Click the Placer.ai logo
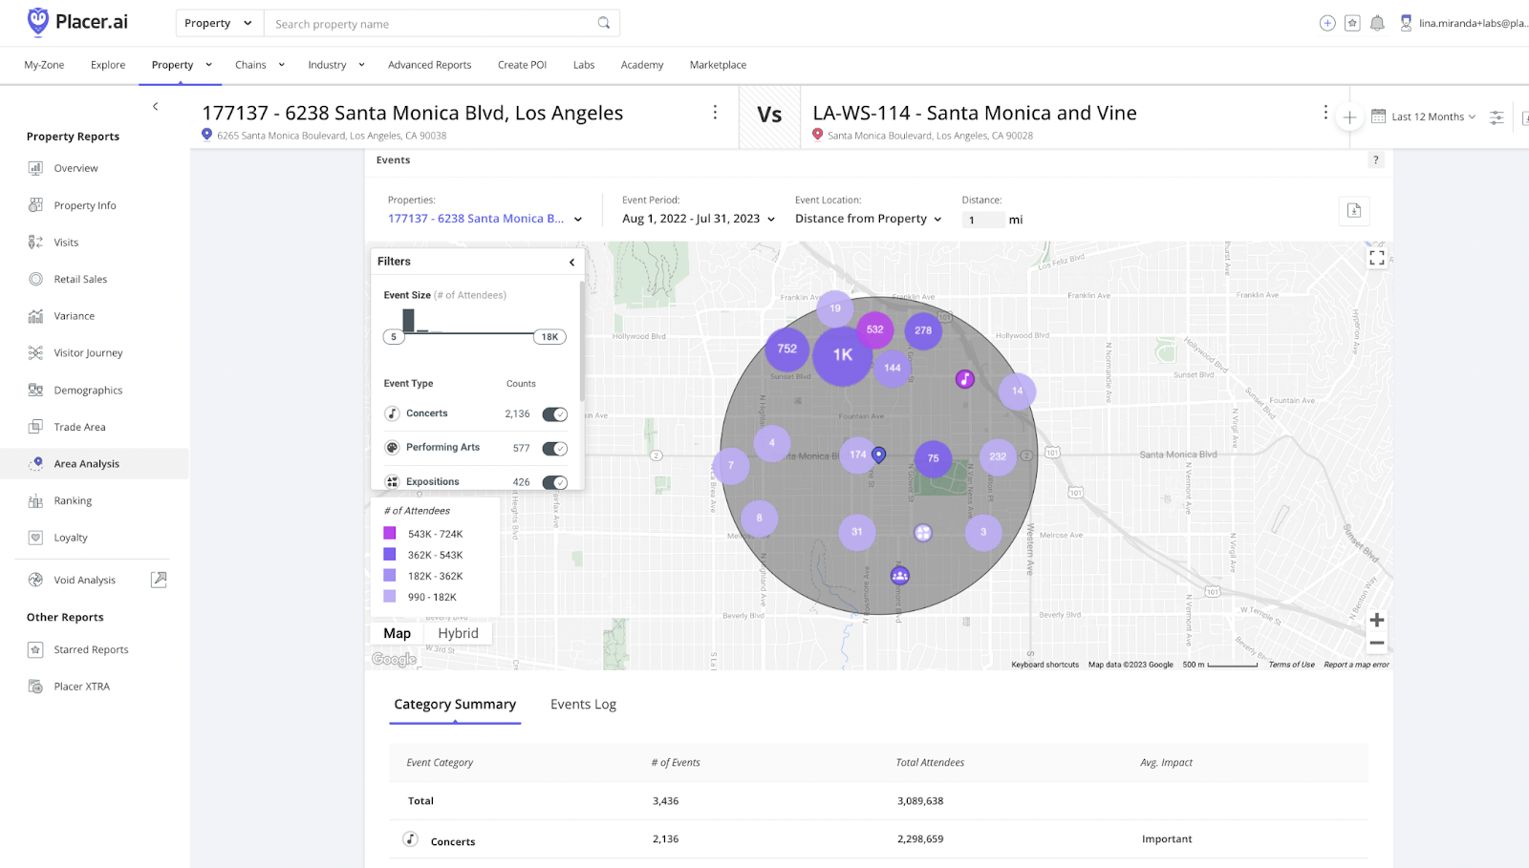 point(77,21)
